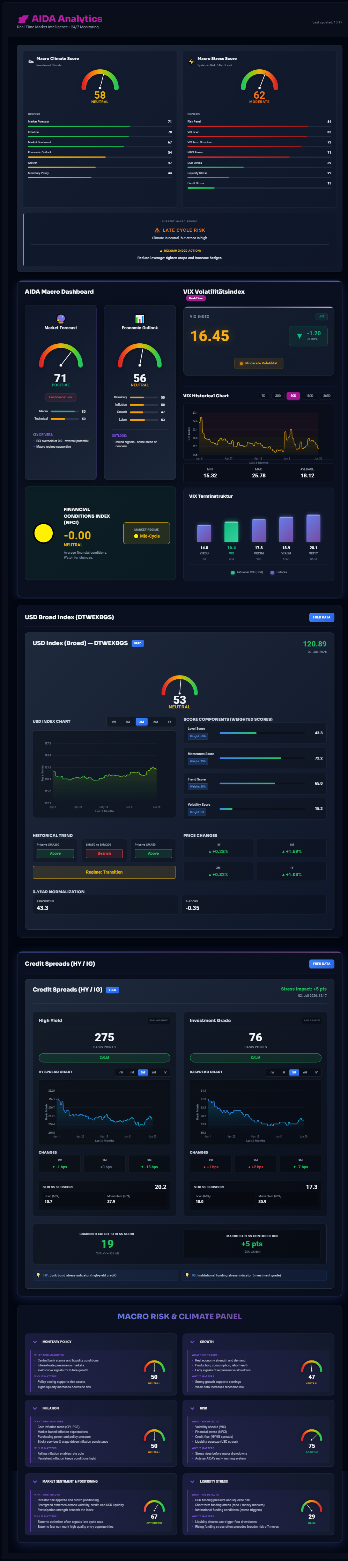Click the Market Forecast crystal ball icon

[x=60, y=319]
